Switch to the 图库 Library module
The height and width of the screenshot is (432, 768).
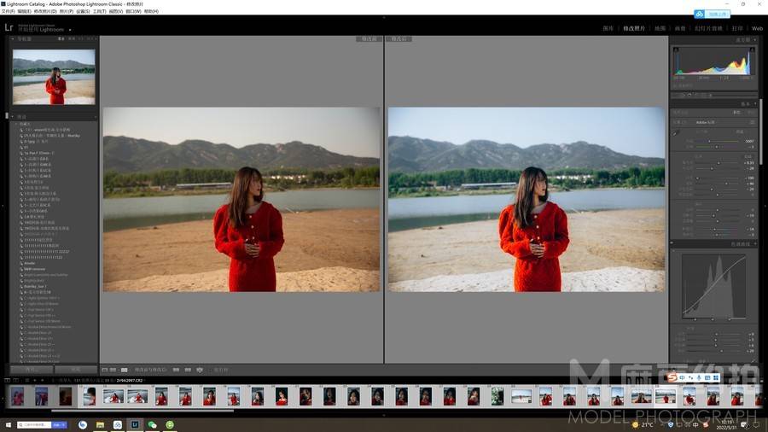pyautogui.click(x=608, y=28)
